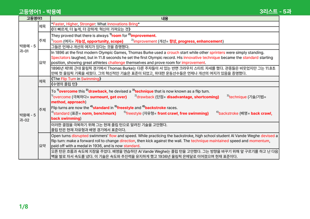This screenshot has height=219, width=310.
Task: Click the red word crouch in summary
Action: point(173,52)
